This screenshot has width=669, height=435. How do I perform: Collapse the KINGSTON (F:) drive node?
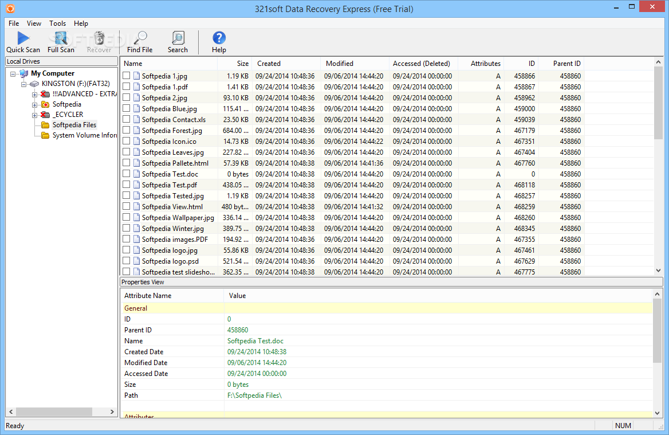click(x=23, y=84)
